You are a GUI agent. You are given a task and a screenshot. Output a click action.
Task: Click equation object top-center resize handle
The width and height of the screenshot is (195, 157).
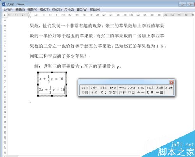[x=52, y=73]
